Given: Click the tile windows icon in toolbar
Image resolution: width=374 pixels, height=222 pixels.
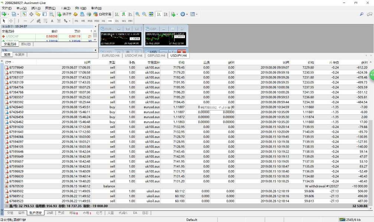Looking at the screenshot, I should (151, 14).
